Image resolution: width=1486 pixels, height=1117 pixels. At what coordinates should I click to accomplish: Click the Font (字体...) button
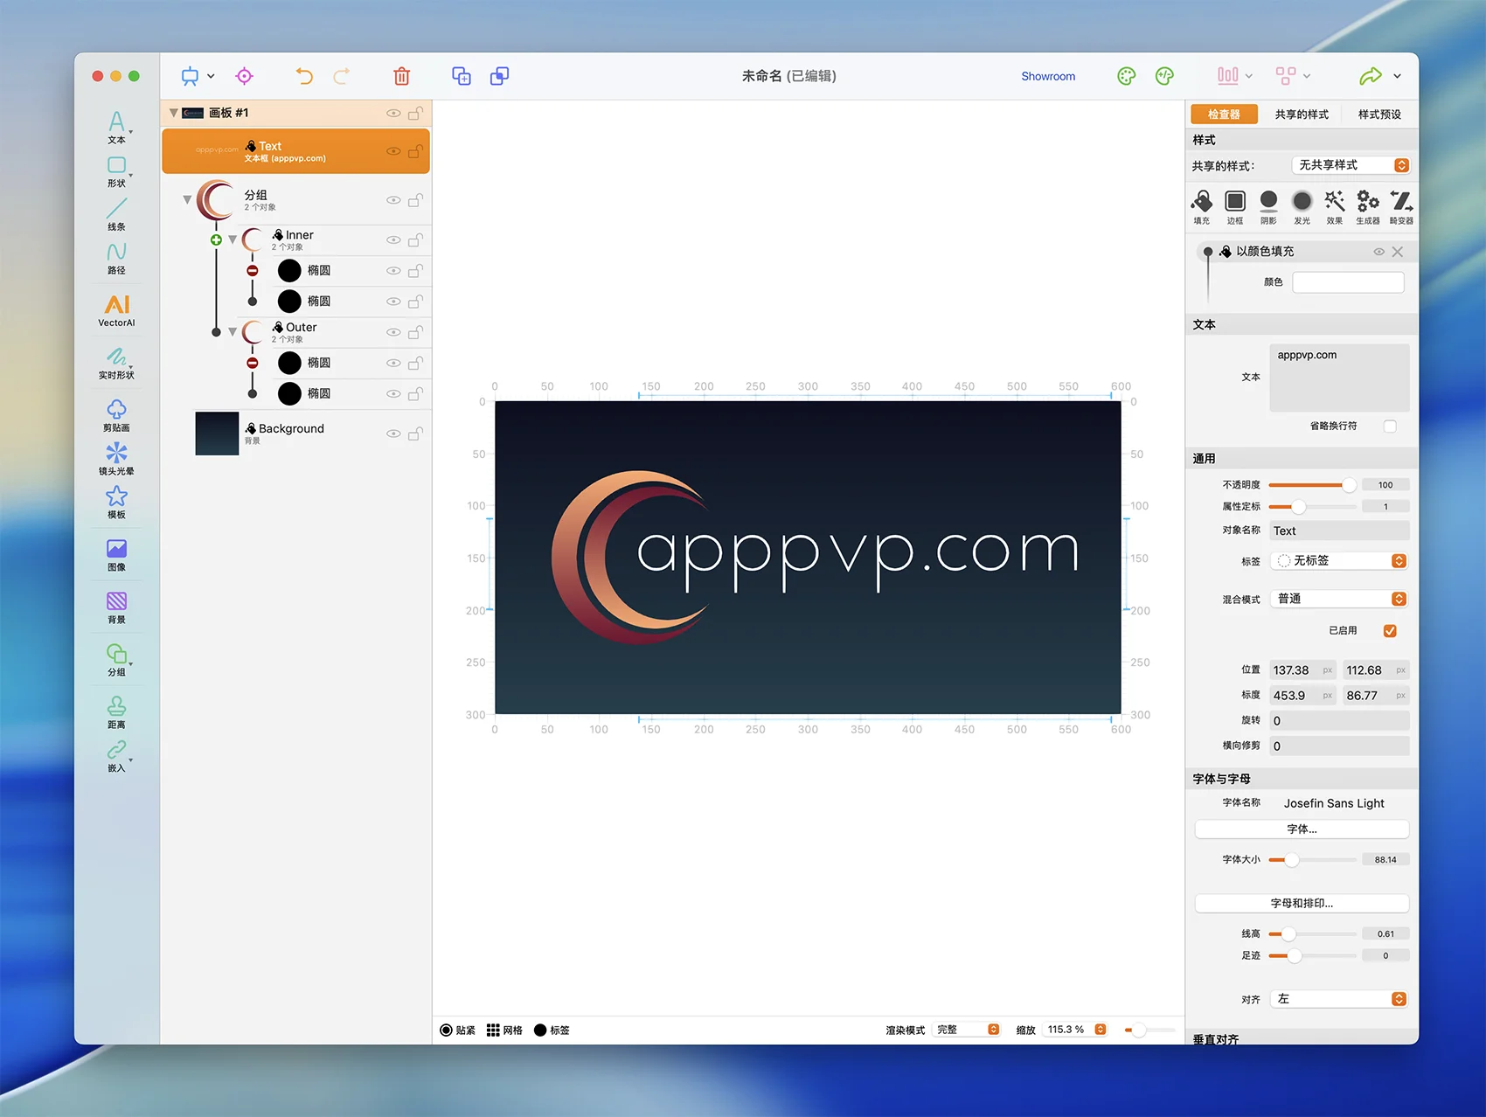pyautogui.click(x=1301, y=829)
